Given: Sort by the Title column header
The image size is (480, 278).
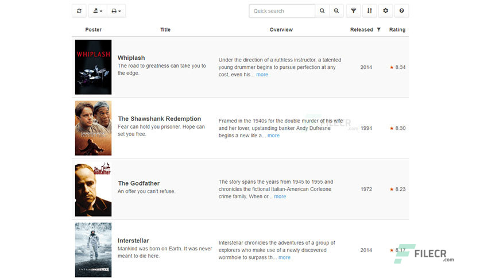Looking at the screenshot, I should 165,30.
